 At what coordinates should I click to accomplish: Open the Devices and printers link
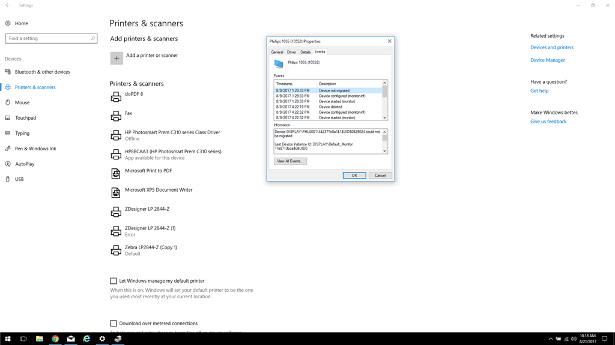pos(552,47)
